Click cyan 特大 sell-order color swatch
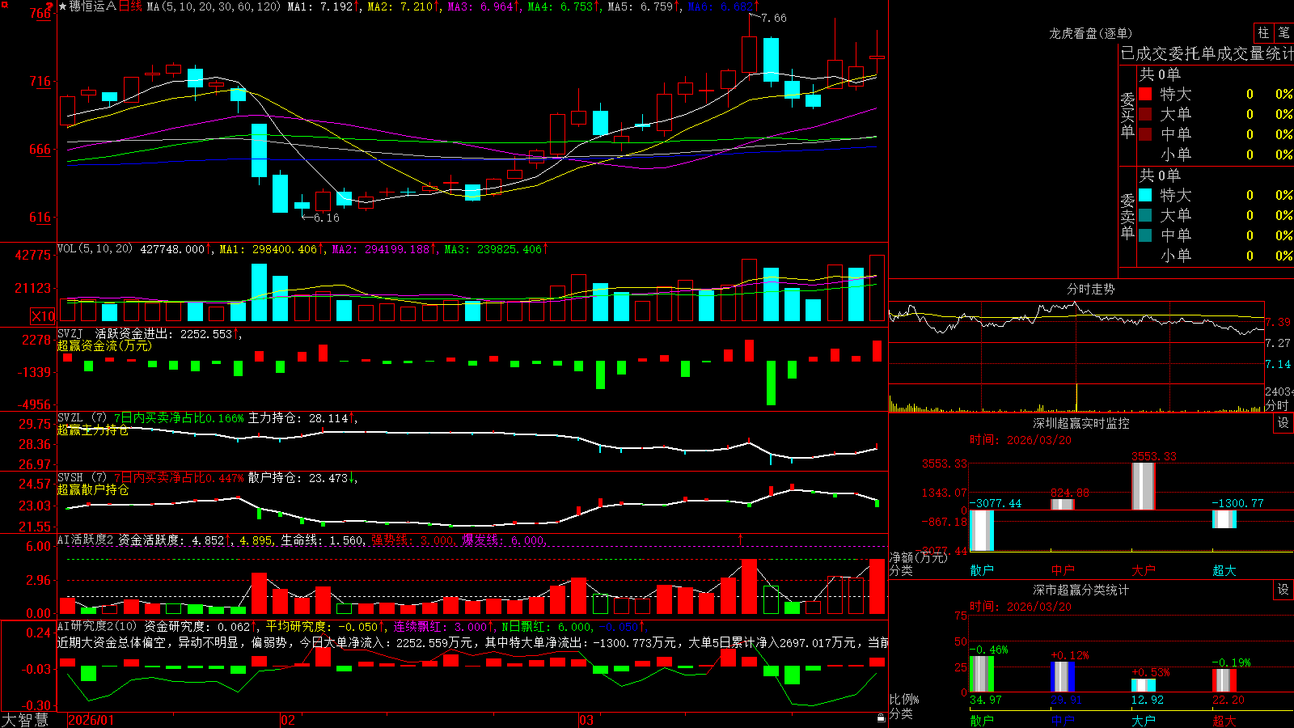Viewport: 1294px width, 728px height. click(x=1145, y=195)
